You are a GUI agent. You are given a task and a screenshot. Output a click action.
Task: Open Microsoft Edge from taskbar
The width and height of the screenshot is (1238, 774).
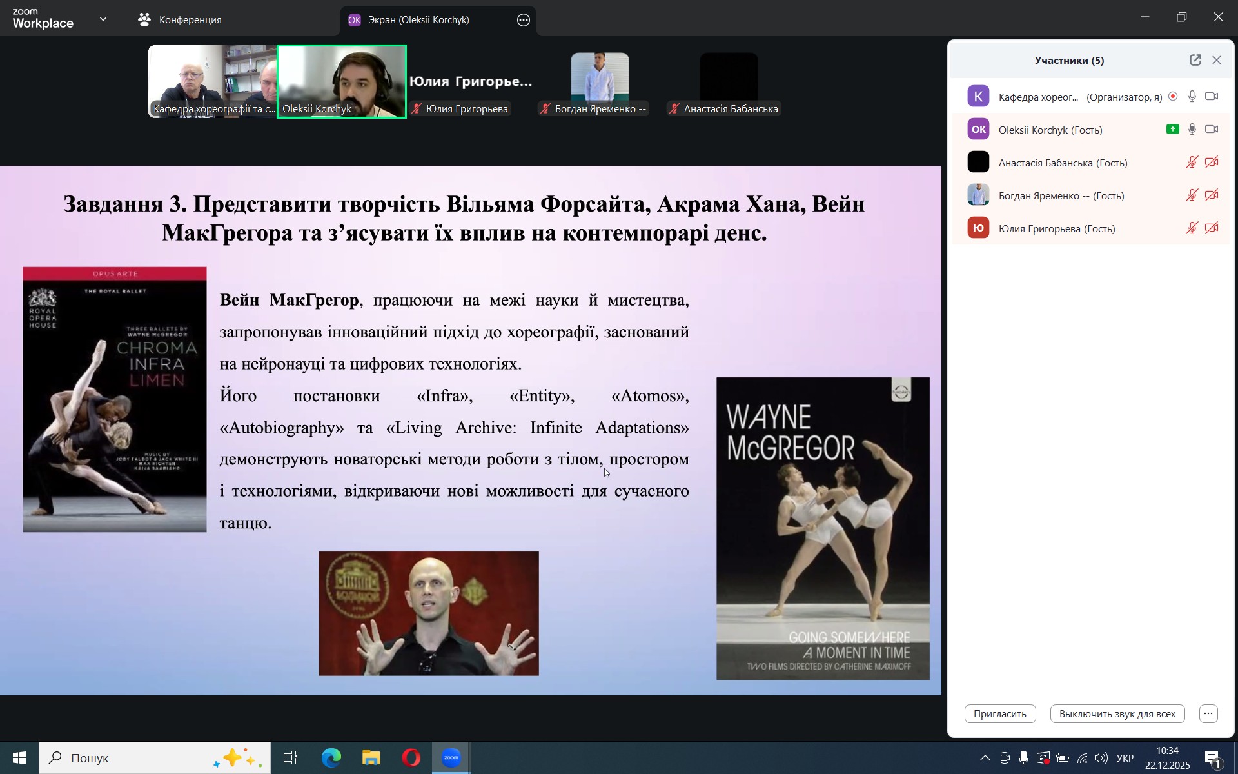331,758
